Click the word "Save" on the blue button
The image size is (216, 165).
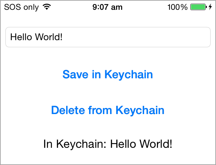(76, 74)
